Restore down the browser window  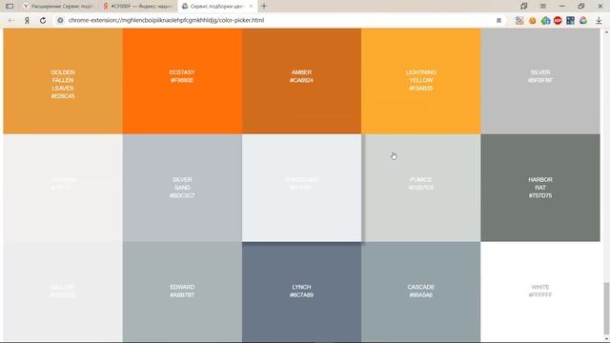coord(580,7)
